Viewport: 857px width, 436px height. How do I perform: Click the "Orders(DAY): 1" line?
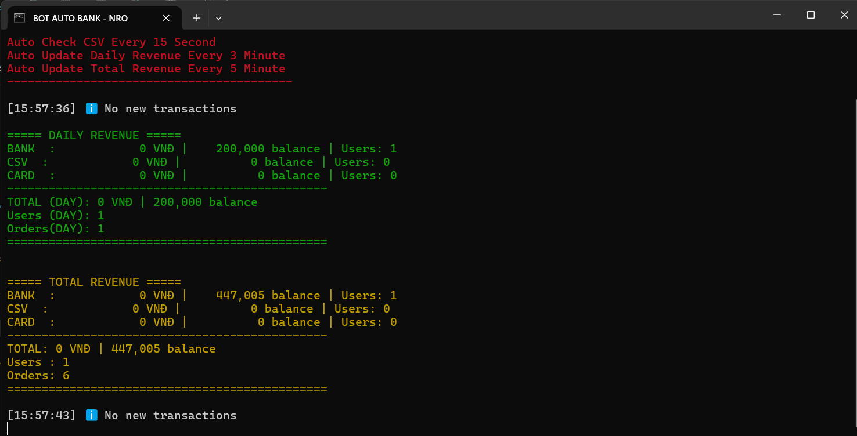(56, 229)
